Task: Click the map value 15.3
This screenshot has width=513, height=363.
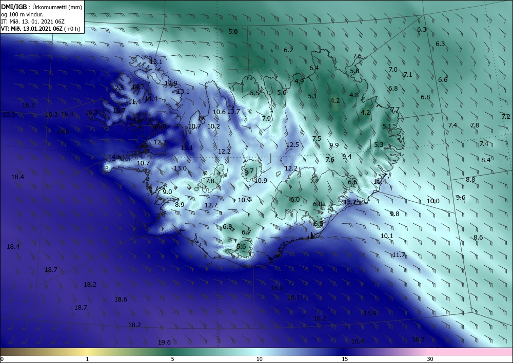Action: click(9, 114)
